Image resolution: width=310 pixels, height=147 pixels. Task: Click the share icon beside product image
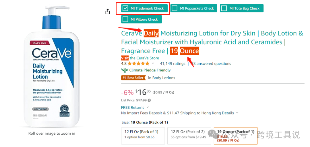[108, 11]
